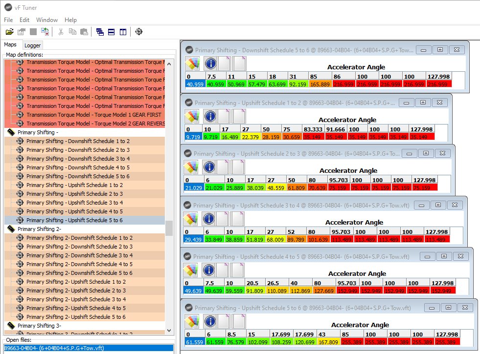The width and height of the screenshot is (480, 354).
Task: Switch to the Logger tab
Action: (32, 45)
